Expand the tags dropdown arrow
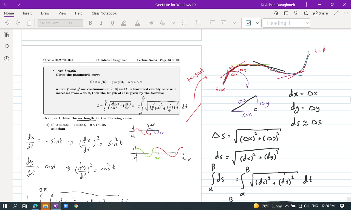Screen dimensions: 351x210 coord(257,23)
